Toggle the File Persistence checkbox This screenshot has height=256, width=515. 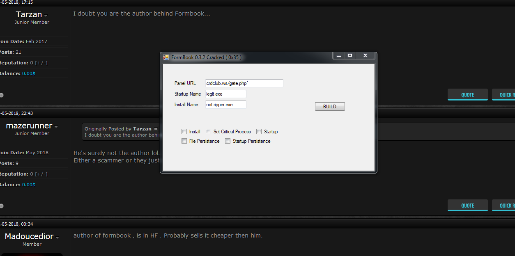click(x=184, y=141)
